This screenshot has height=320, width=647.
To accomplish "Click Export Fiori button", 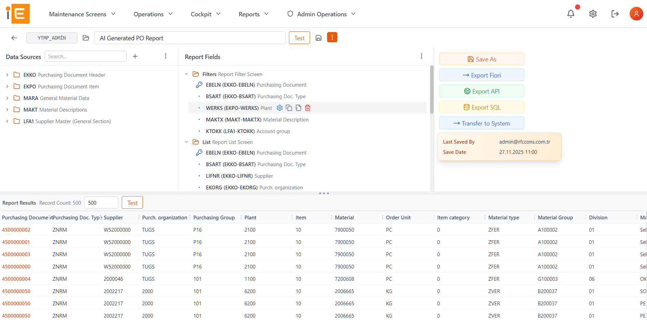I will 482,75.
